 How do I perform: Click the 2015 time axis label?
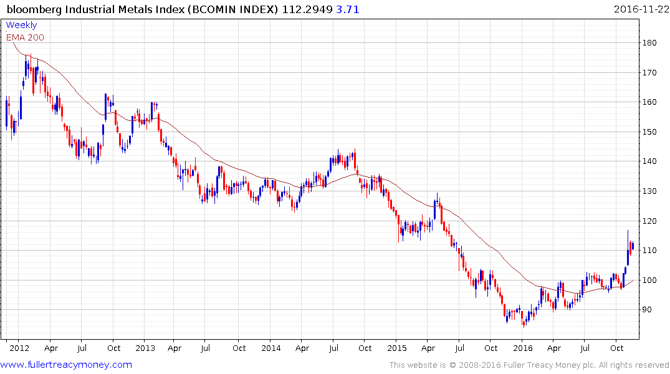click(397, 348)
